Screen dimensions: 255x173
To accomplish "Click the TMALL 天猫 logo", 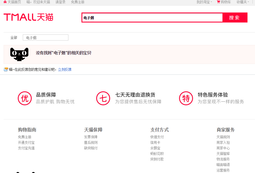I will tap(28, 17).
